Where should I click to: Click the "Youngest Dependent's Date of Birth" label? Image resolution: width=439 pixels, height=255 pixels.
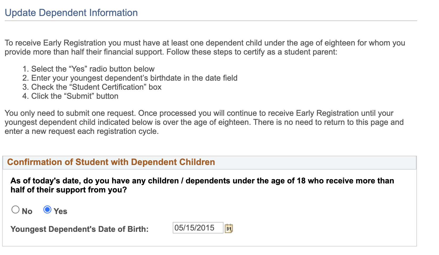point(79,229)
